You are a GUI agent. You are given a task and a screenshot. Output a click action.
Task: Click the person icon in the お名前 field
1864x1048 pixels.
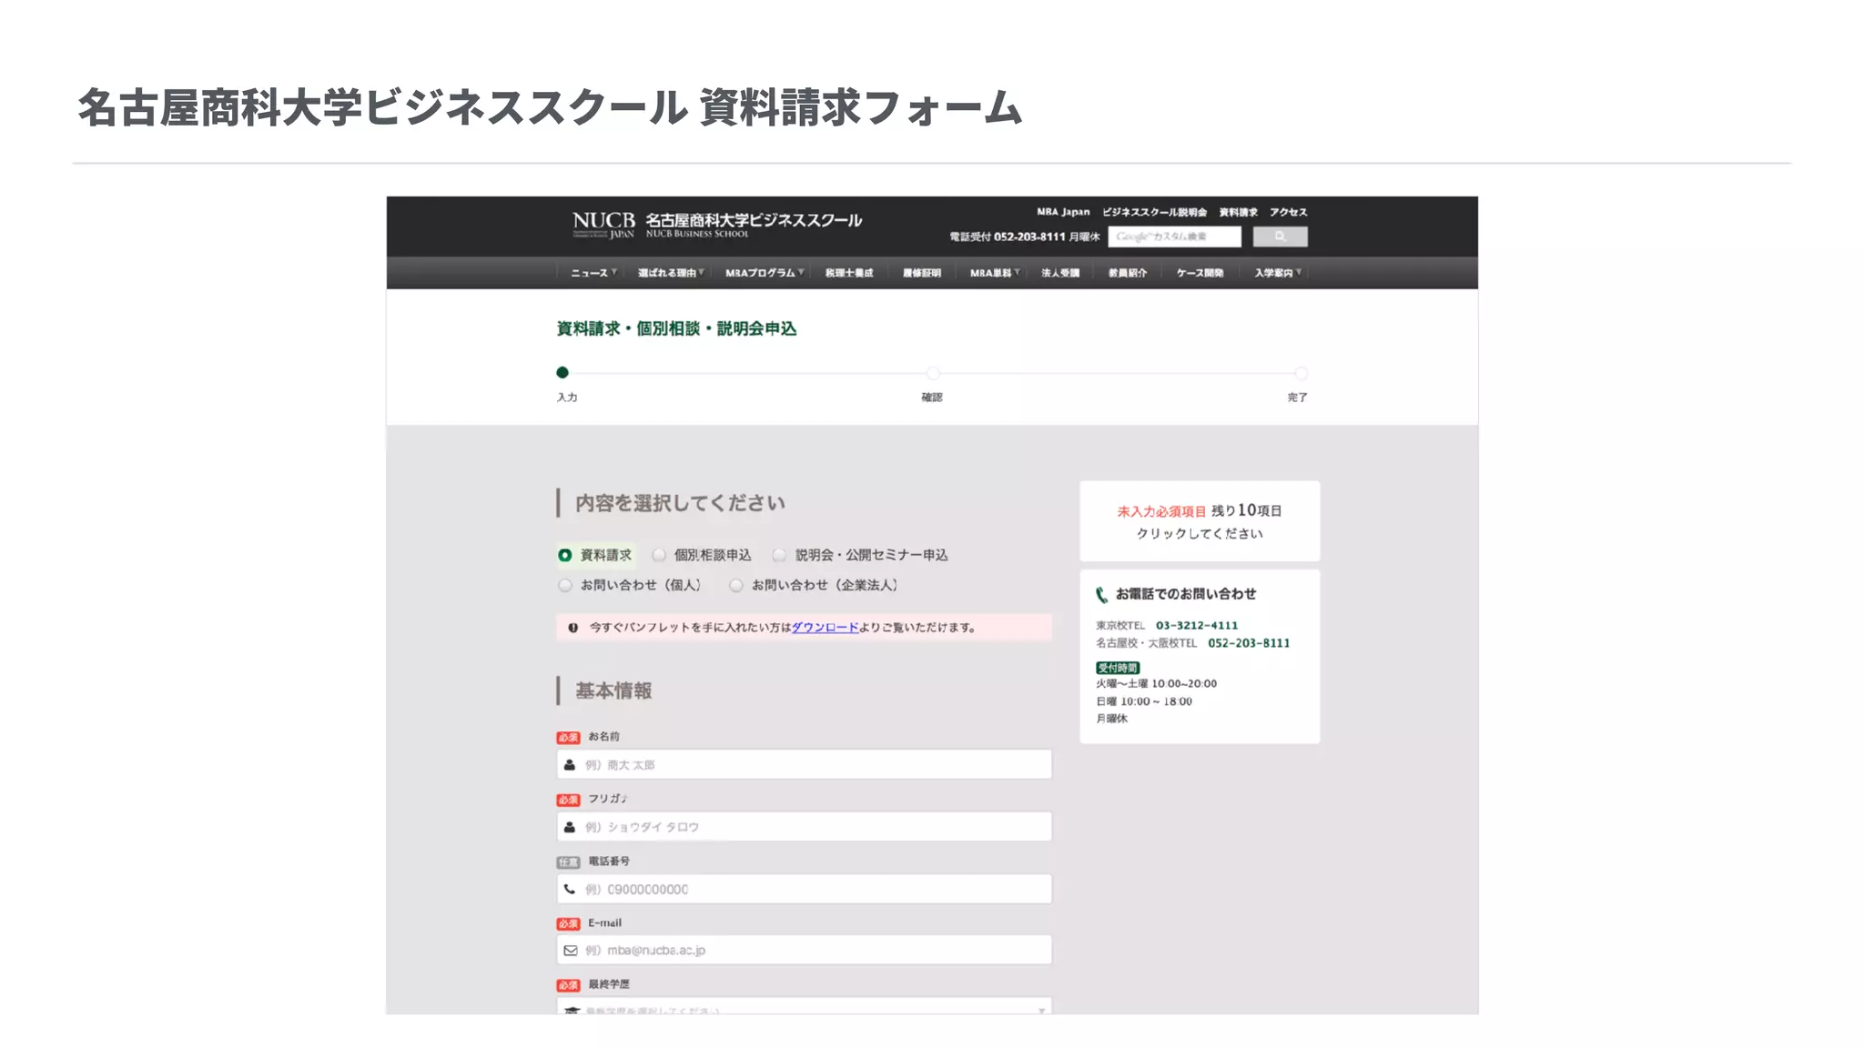point(570,765)
